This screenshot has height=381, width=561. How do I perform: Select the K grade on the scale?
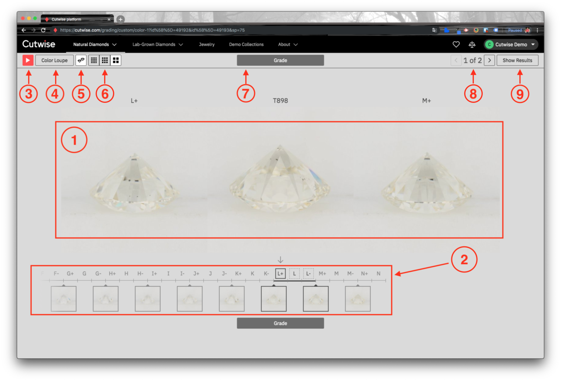(x=252, y=274)
